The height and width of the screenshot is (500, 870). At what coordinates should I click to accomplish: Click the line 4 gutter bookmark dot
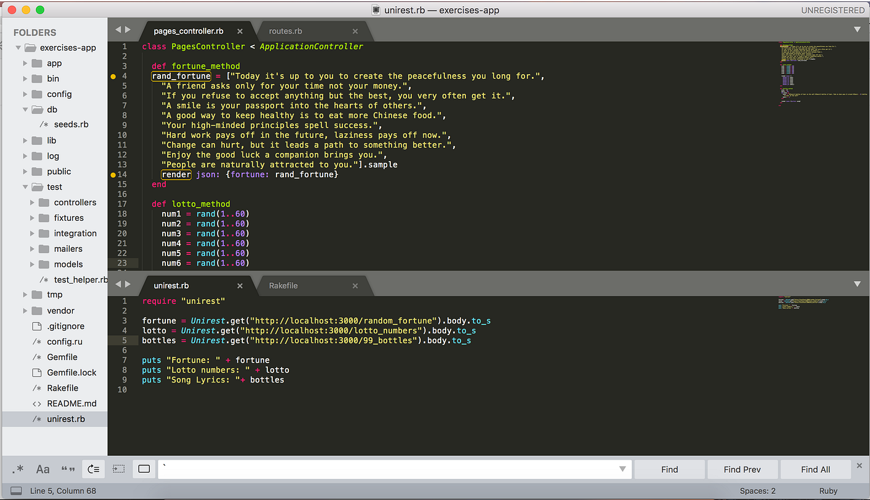pos(113,76)
